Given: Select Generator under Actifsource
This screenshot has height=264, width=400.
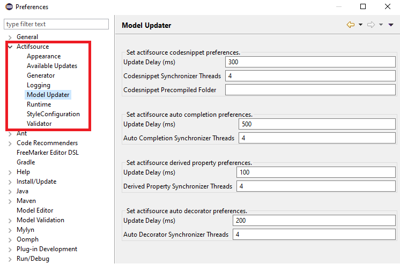Looking at the screenshot, I should point(41,76).
